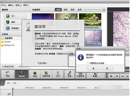
Task: Click the cherry blossom preview window
Action: click(121, 29)
